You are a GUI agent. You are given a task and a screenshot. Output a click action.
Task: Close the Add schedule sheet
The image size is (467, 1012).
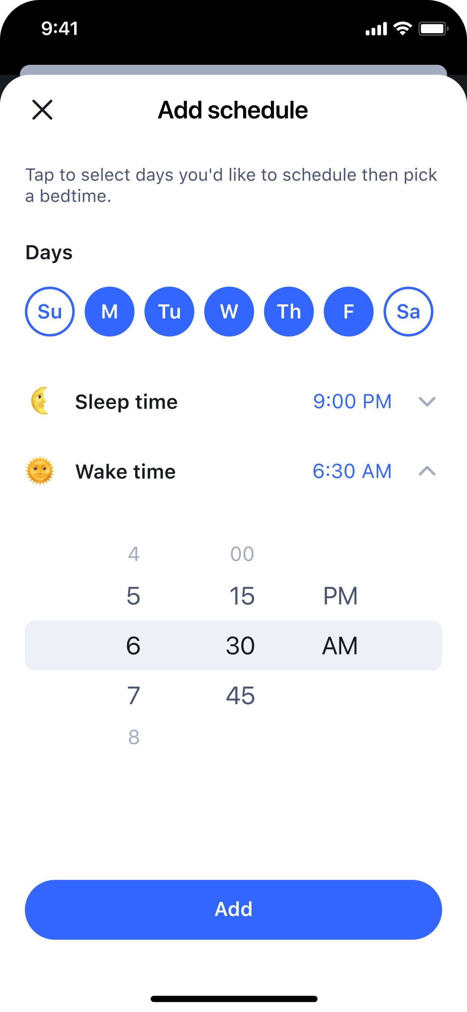[42, 109]
